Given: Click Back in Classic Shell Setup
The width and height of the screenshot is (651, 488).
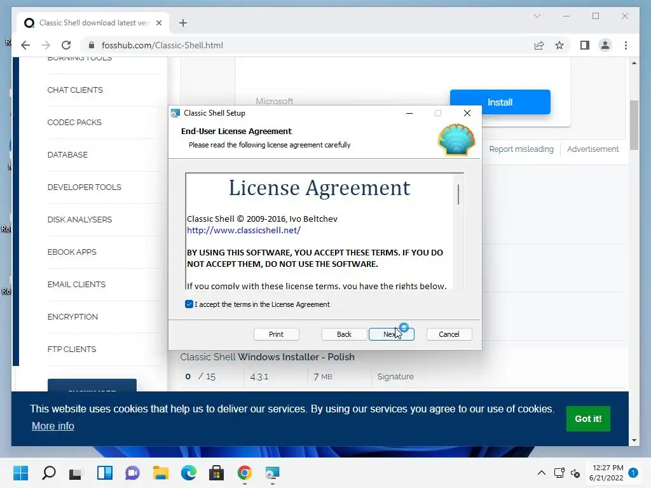Looking at the screenshot, I should pos(344,334).
